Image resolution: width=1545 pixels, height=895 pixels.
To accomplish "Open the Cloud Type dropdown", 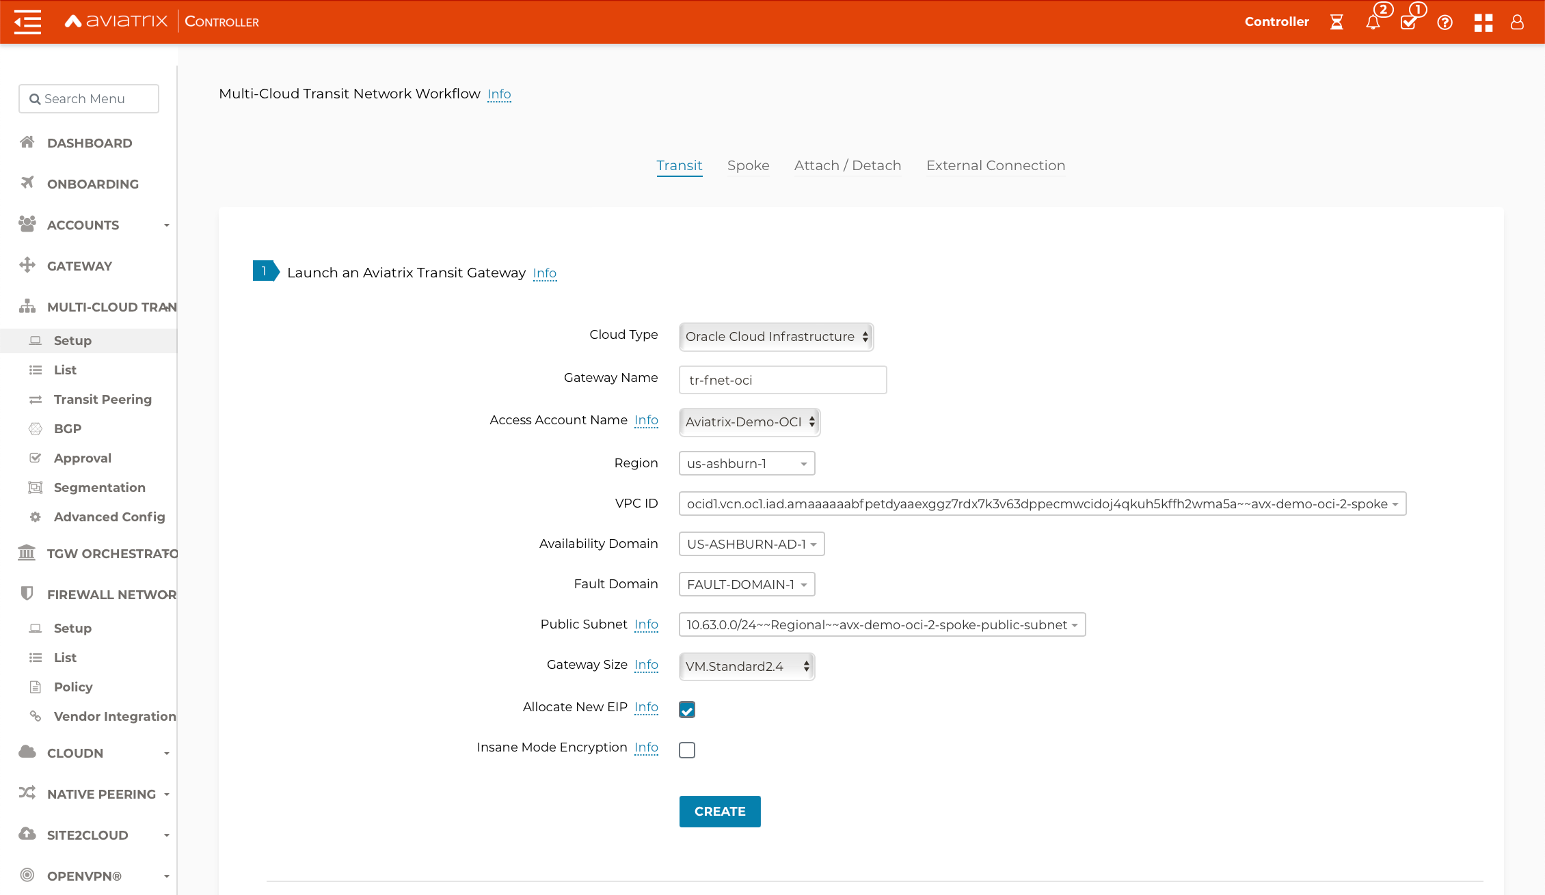I will (x=776, y=336).
